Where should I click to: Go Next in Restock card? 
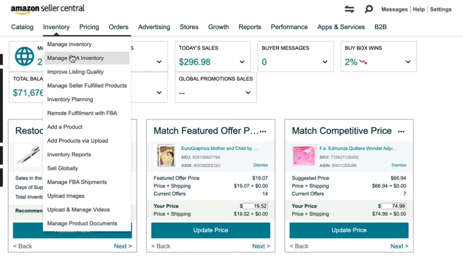pos(123,246)
